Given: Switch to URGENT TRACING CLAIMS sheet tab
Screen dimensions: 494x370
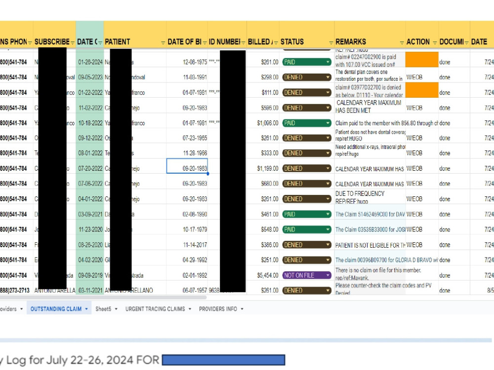Looking at the screenshot, I should point(155,309).
